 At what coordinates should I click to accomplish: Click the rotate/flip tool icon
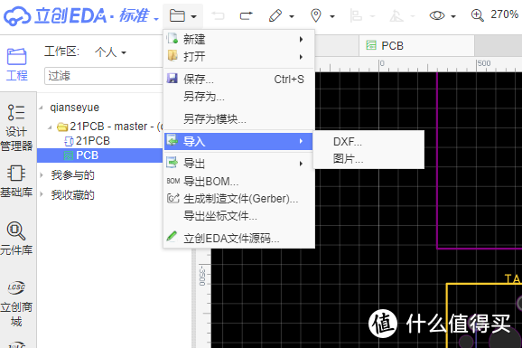point(396,15)
